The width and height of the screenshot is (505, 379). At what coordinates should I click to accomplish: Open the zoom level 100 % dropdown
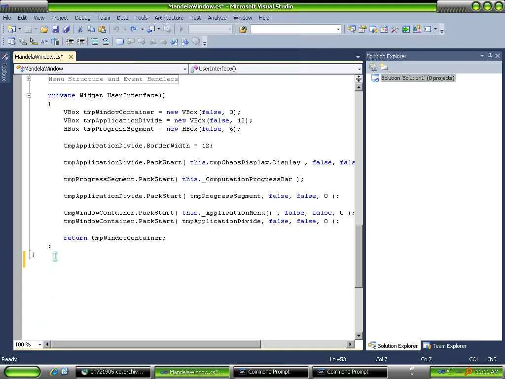coord(40,344)
